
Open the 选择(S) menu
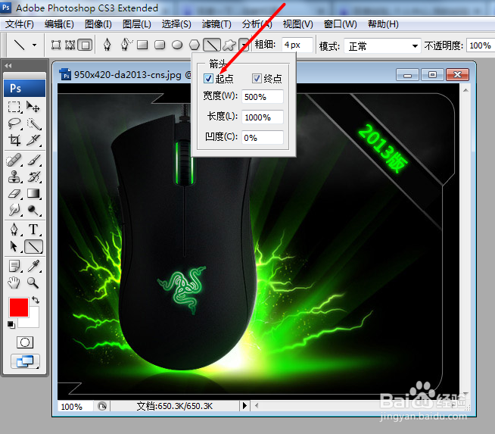pyautogui.click(x=176, y=24)
